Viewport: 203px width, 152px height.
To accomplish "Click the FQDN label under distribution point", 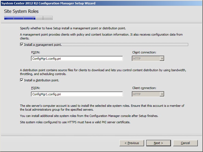I will pos(35,88).
